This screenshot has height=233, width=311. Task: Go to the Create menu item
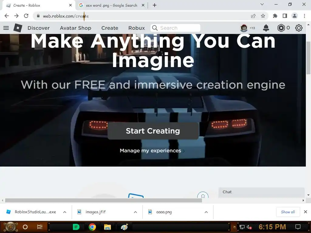110,28
